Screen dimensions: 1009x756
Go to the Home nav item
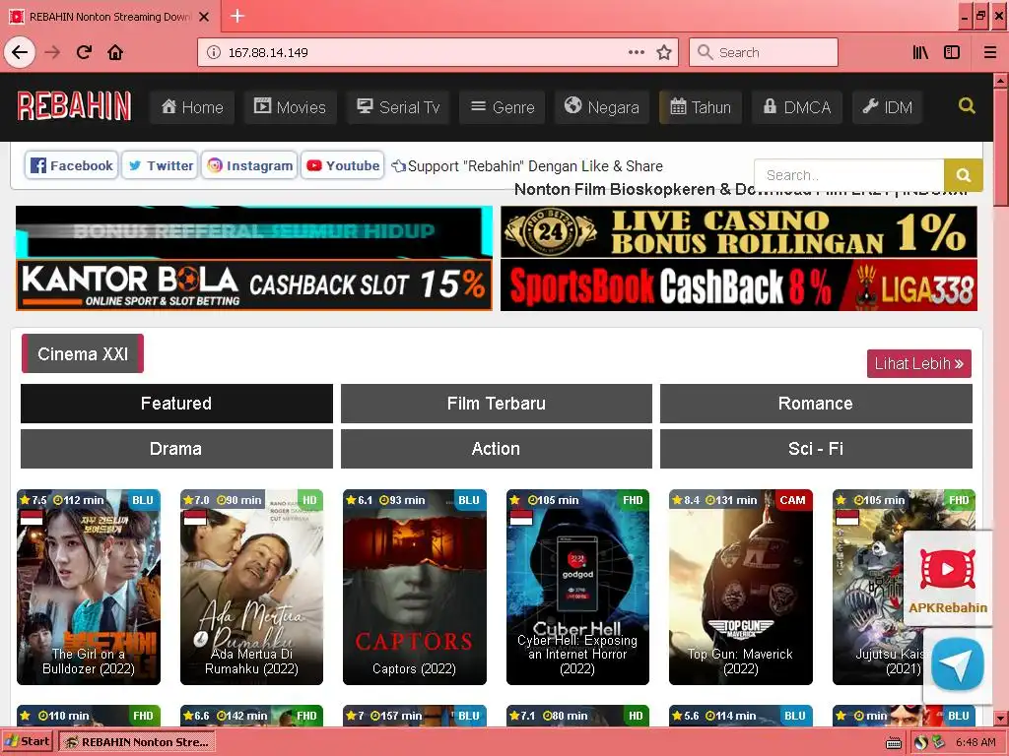[x=192, y=106]
